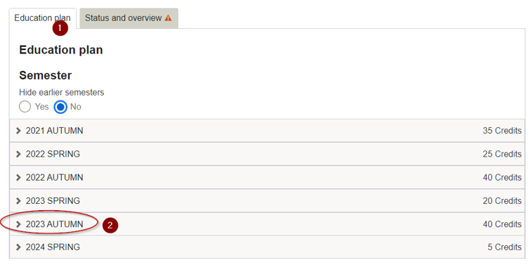Click the chevron icon beside 2022 SPRING
531x265 pixels.
[18, 154]
